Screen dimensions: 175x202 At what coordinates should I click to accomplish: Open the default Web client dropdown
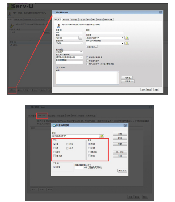[x=69, y=57]
